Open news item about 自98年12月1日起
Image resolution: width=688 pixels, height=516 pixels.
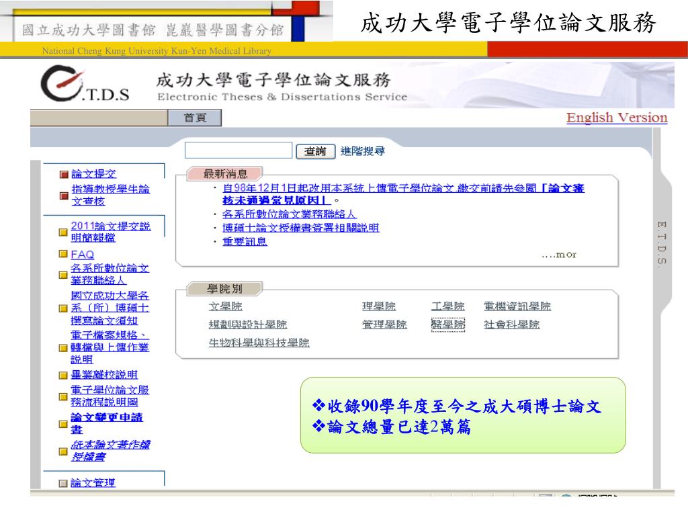(x=403, y=194)
